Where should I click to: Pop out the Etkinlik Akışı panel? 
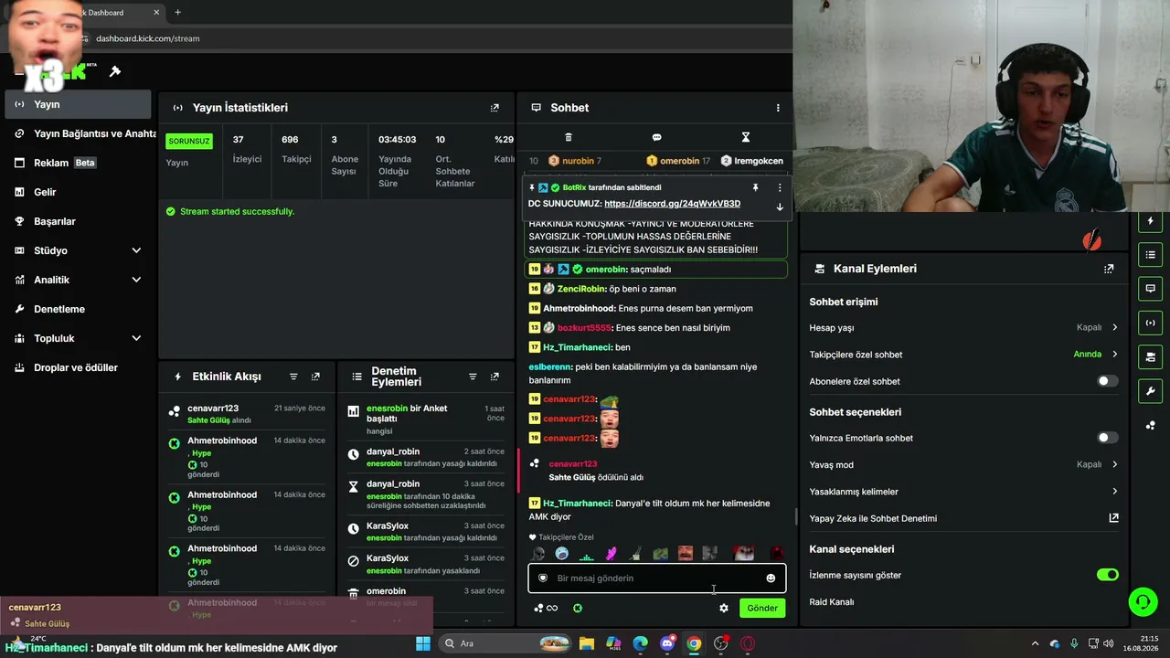pos(315,377)
